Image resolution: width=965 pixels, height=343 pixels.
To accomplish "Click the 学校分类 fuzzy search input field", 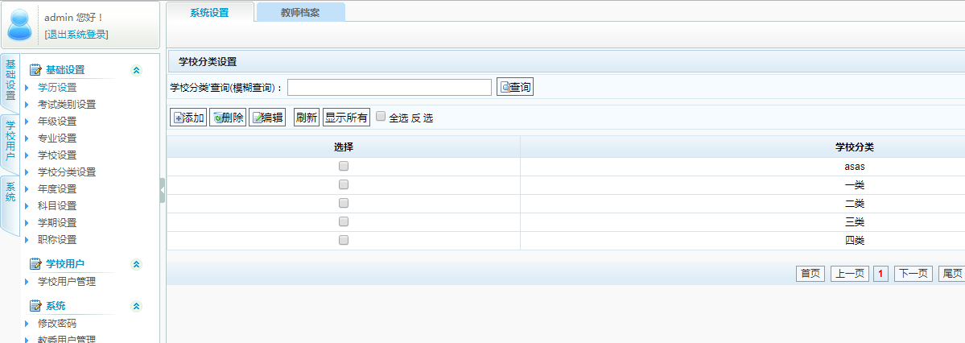I will 389,87.
